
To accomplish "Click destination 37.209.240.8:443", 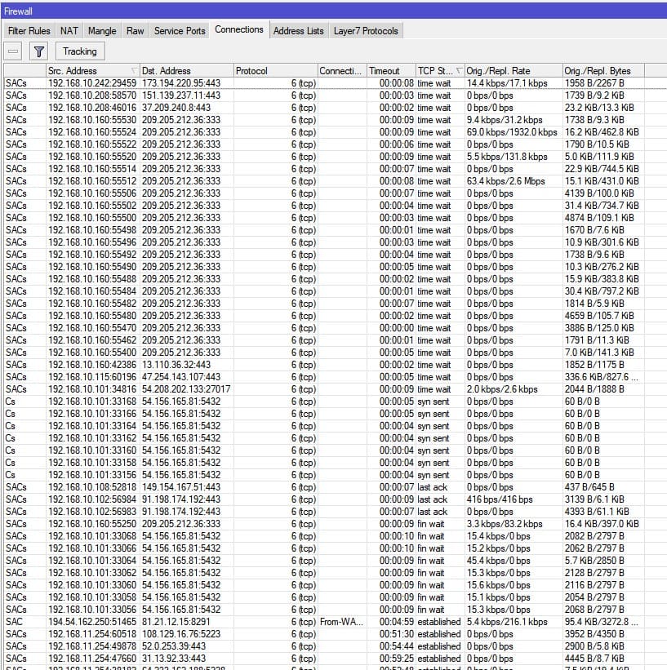I will [x=176, y=108].
